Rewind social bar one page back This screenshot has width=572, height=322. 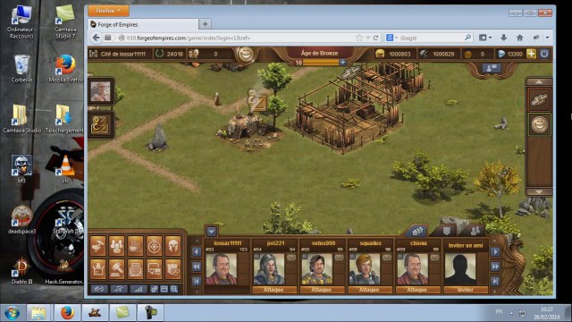197,267
